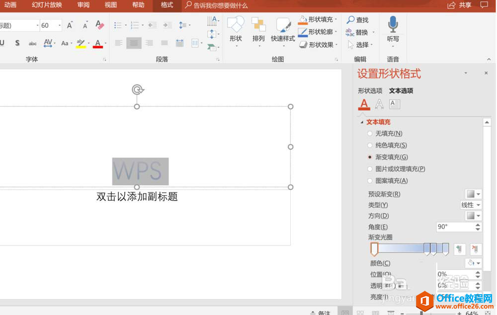This screenshot has height=315, width=497.
Task: Open the 审阅 ribbon tab
Action: click(x=83, y=5)
